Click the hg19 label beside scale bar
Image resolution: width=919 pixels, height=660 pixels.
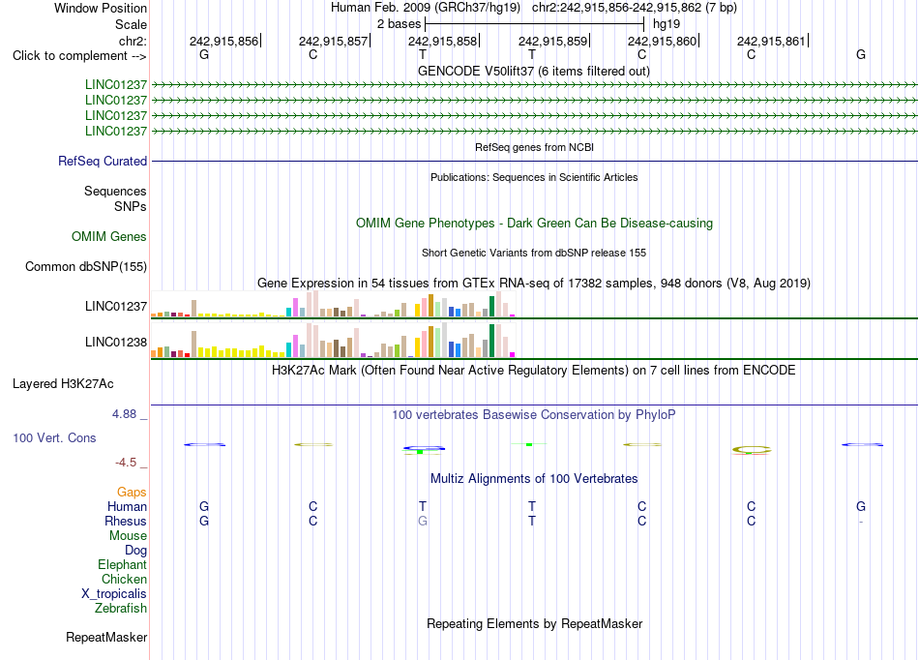point(667,24)
